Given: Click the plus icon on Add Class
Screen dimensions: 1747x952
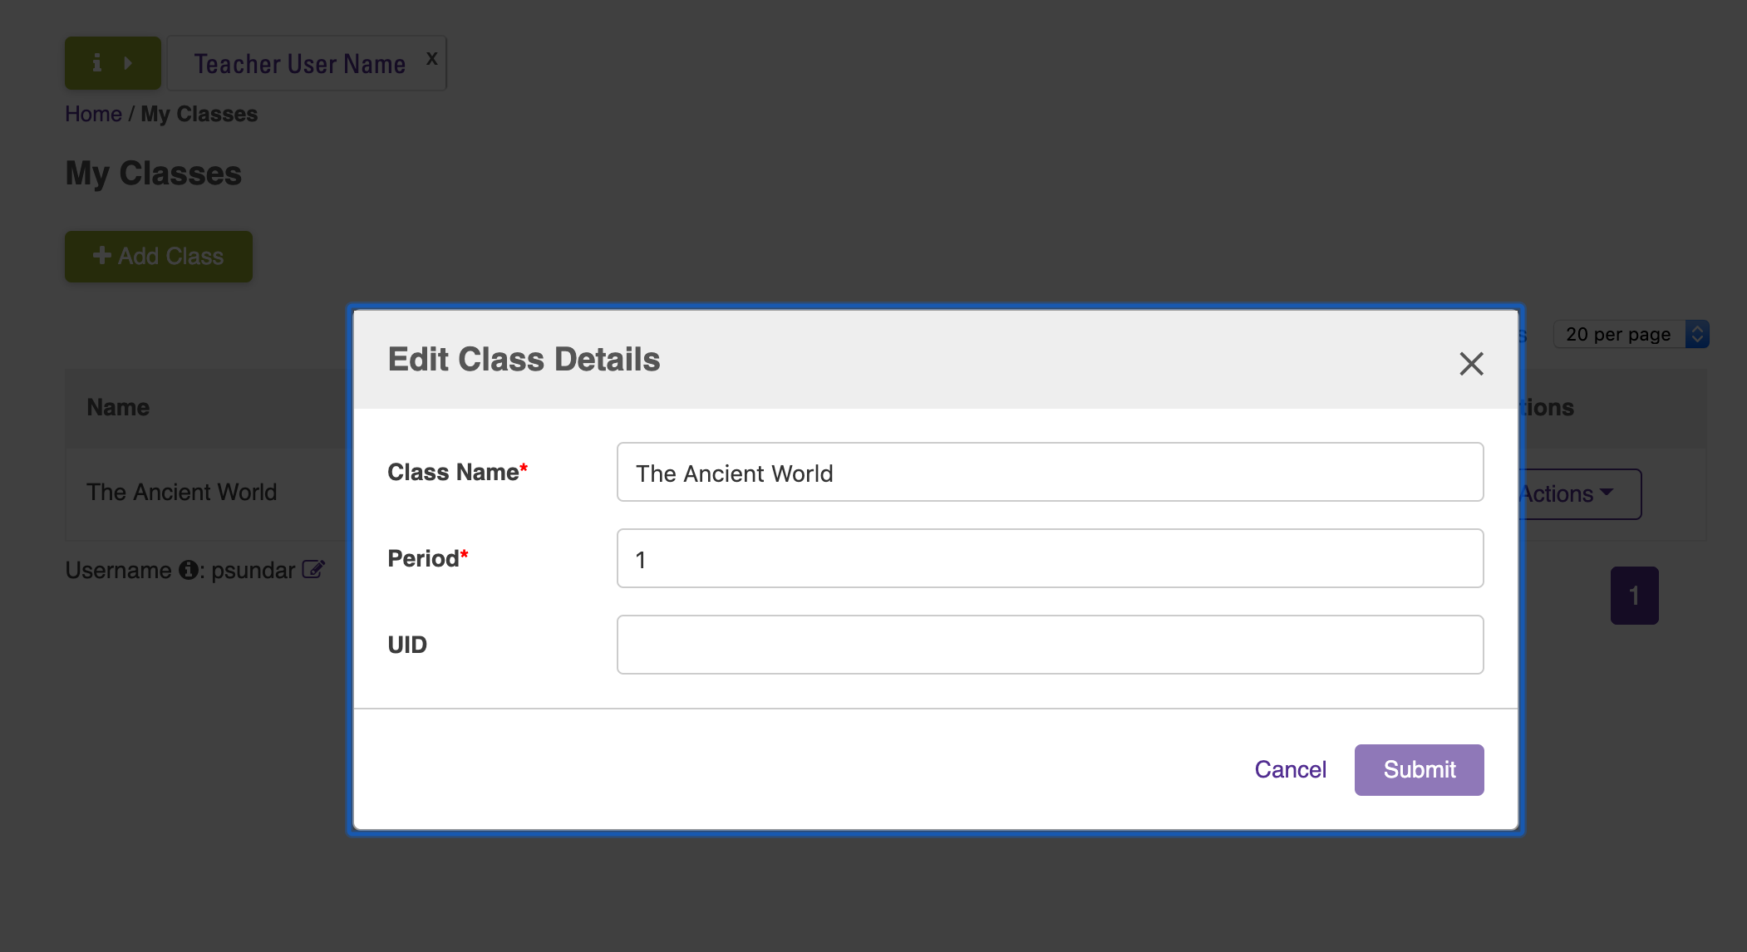Looking at the screenshot, I should coord(101,256).
